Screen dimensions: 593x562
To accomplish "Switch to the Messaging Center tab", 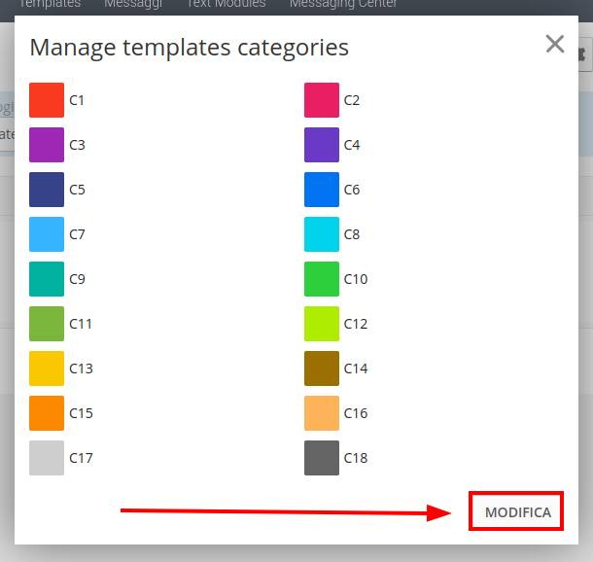I will [x=343, y=4].
